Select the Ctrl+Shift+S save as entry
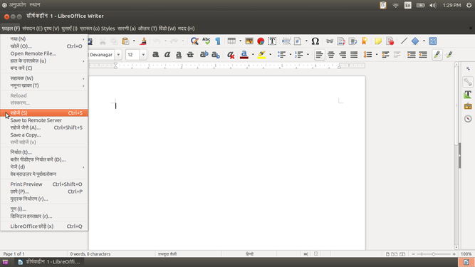This screenshot has width=475, height=267. click(x=44, y=127)
